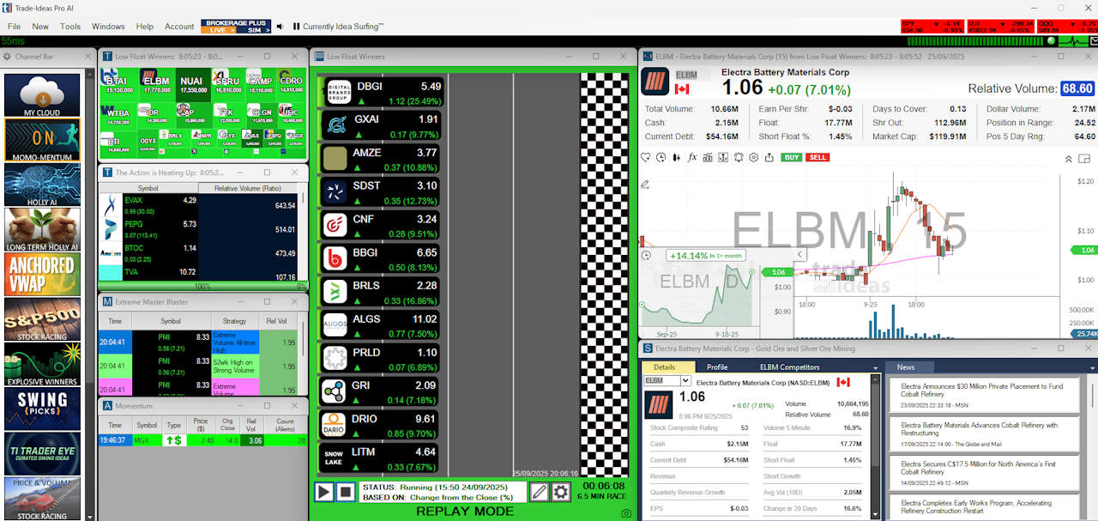Click the Brokerage Plus LIVE button
Image resolution: width=1098 pixels, height=521 pixels.
click(218, 30)
